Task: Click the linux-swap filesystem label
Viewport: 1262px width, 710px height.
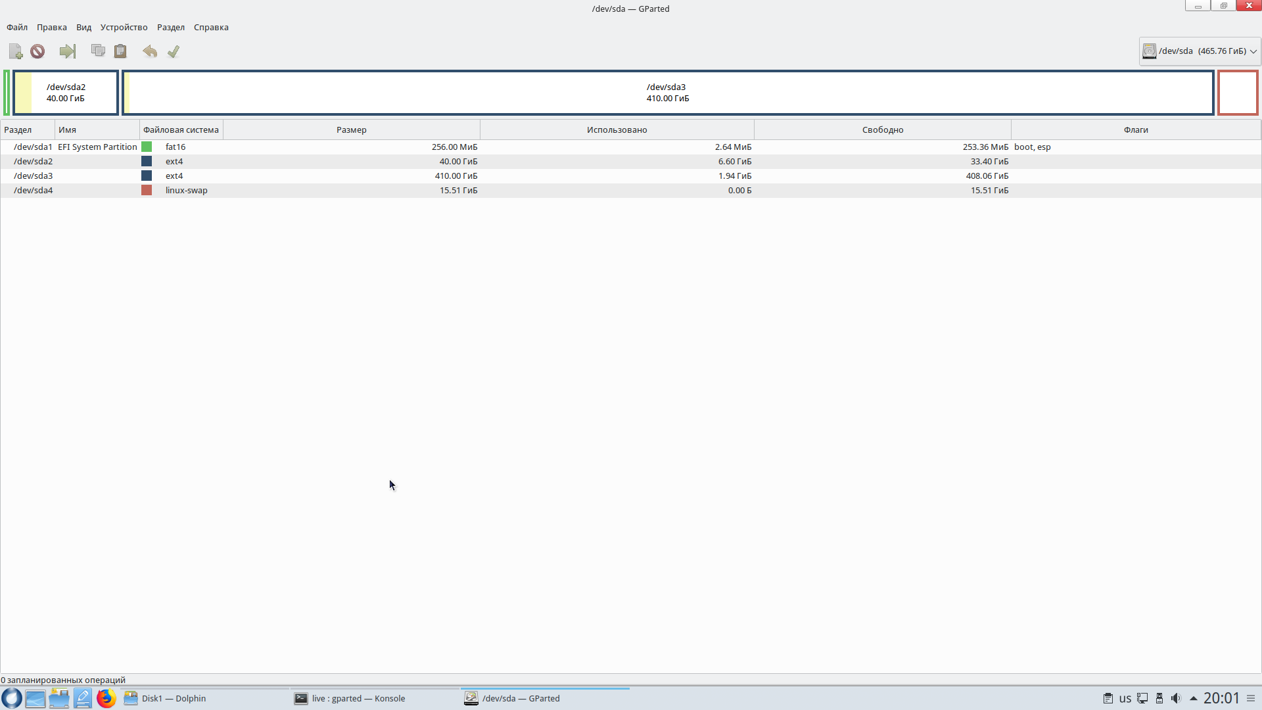Action: click(x=187, y=190)
